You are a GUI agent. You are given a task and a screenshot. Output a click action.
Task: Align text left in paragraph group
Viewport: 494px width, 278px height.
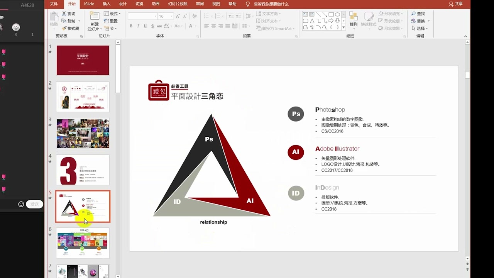coord(206,26)
